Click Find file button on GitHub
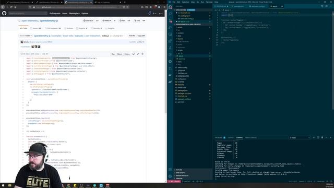Image resolution: width=334 pixels, height=188 pixels. click(x=132, y=36)
